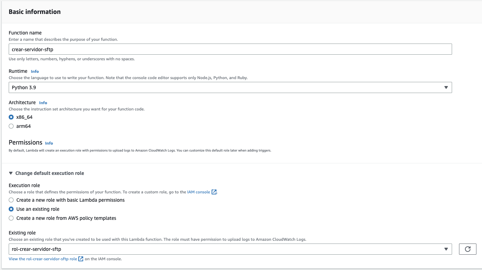
Task: Open the Runtime Info link
Action: pyautogui.click(x=35, y=71)
